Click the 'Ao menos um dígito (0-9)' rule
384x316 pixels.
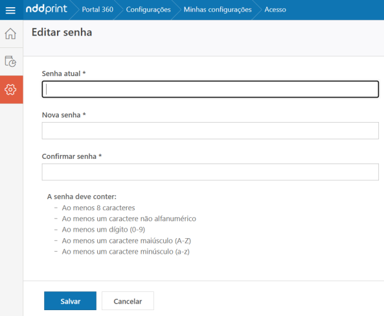pos(104,230)
